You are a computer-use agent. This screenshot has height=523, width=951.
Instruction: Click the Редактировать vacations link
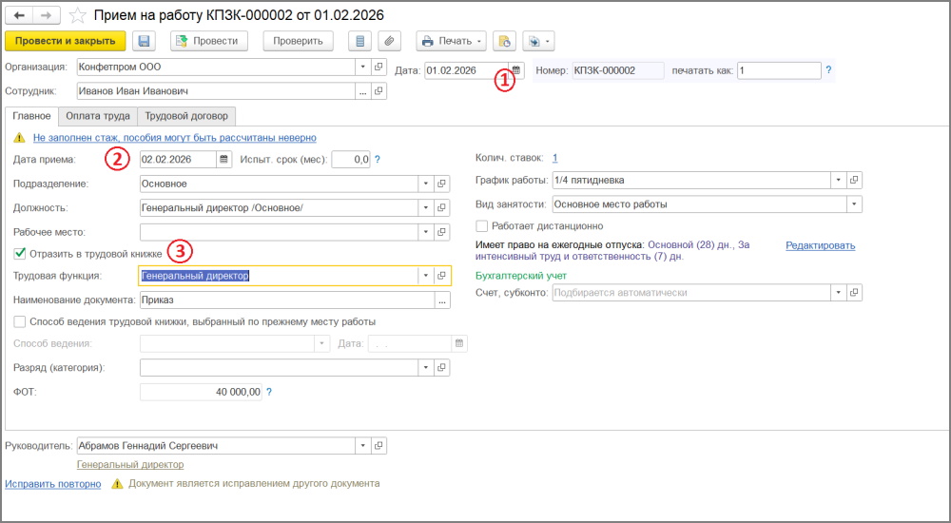pyautogui.click(x=820, y=245)
